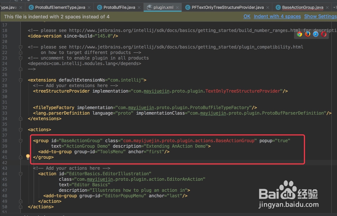This screenshot has width=337, height=216.
Task: Click "EditorPopupMenu" group-id value
Action: [124, 196]
